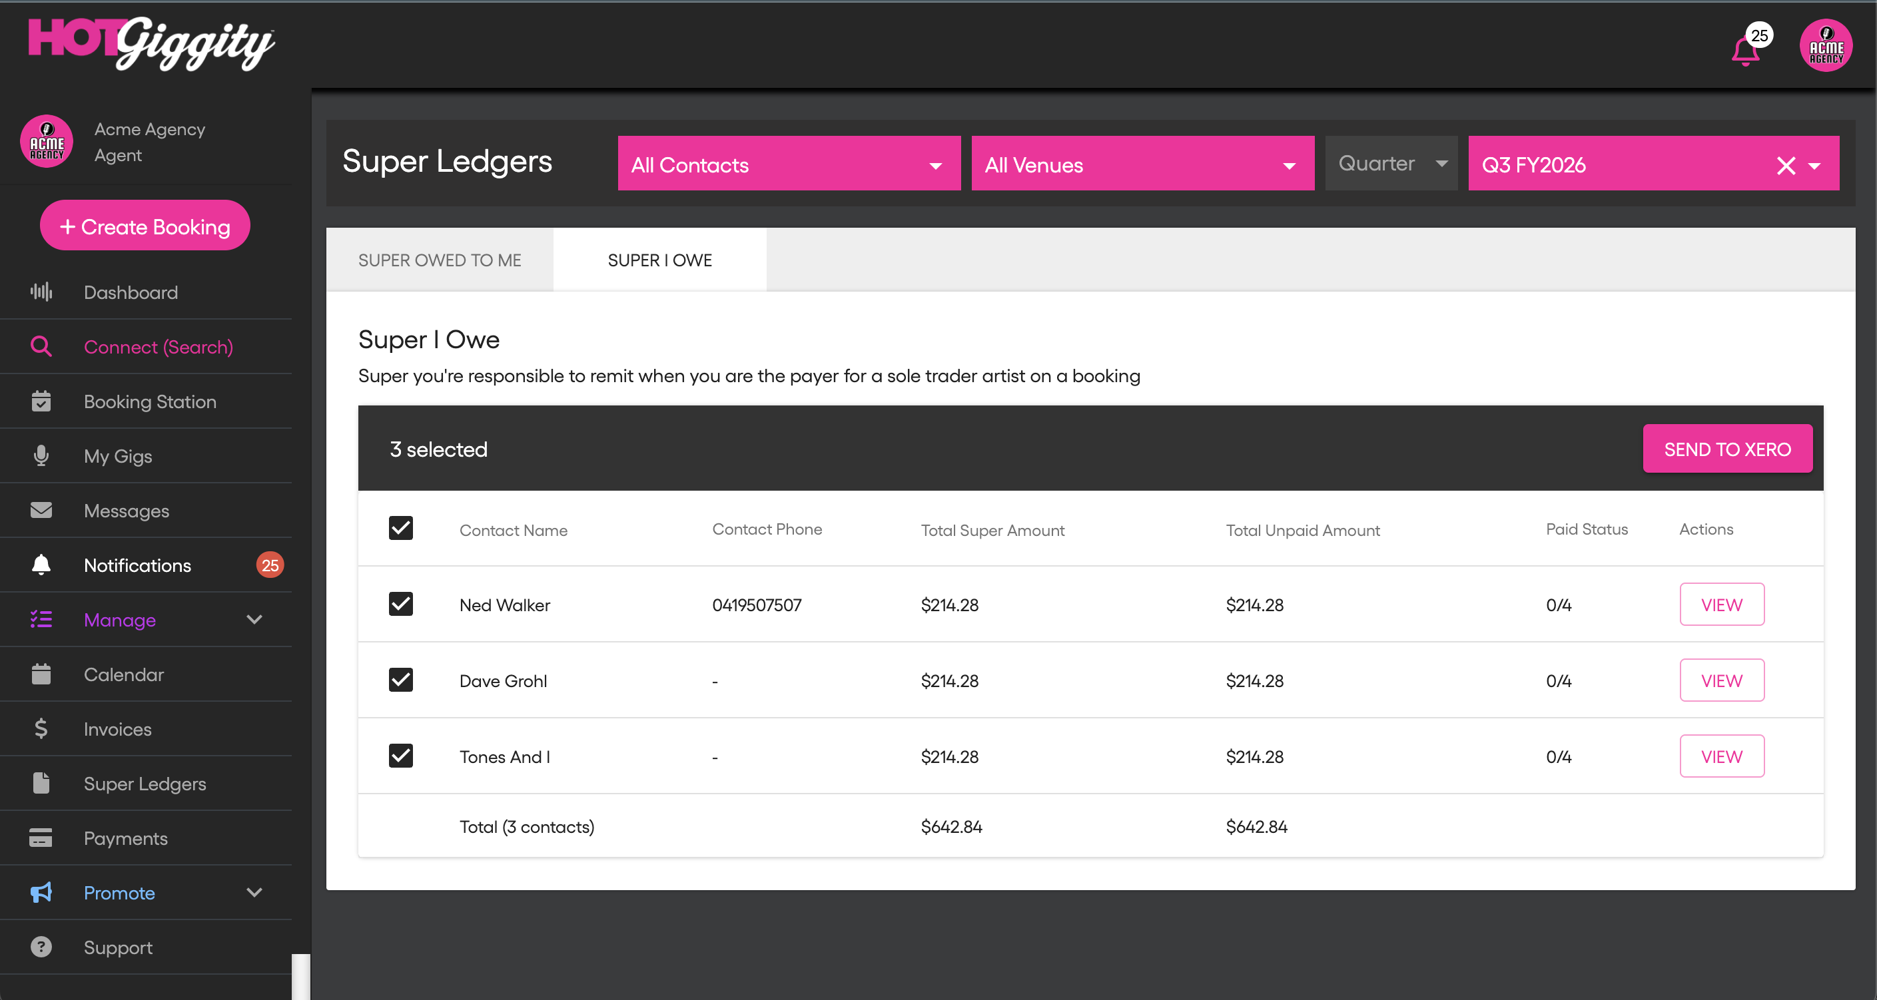Switch to Super Owed To Me tab
Screen dimensions: 1877x1000
[440, 261]
